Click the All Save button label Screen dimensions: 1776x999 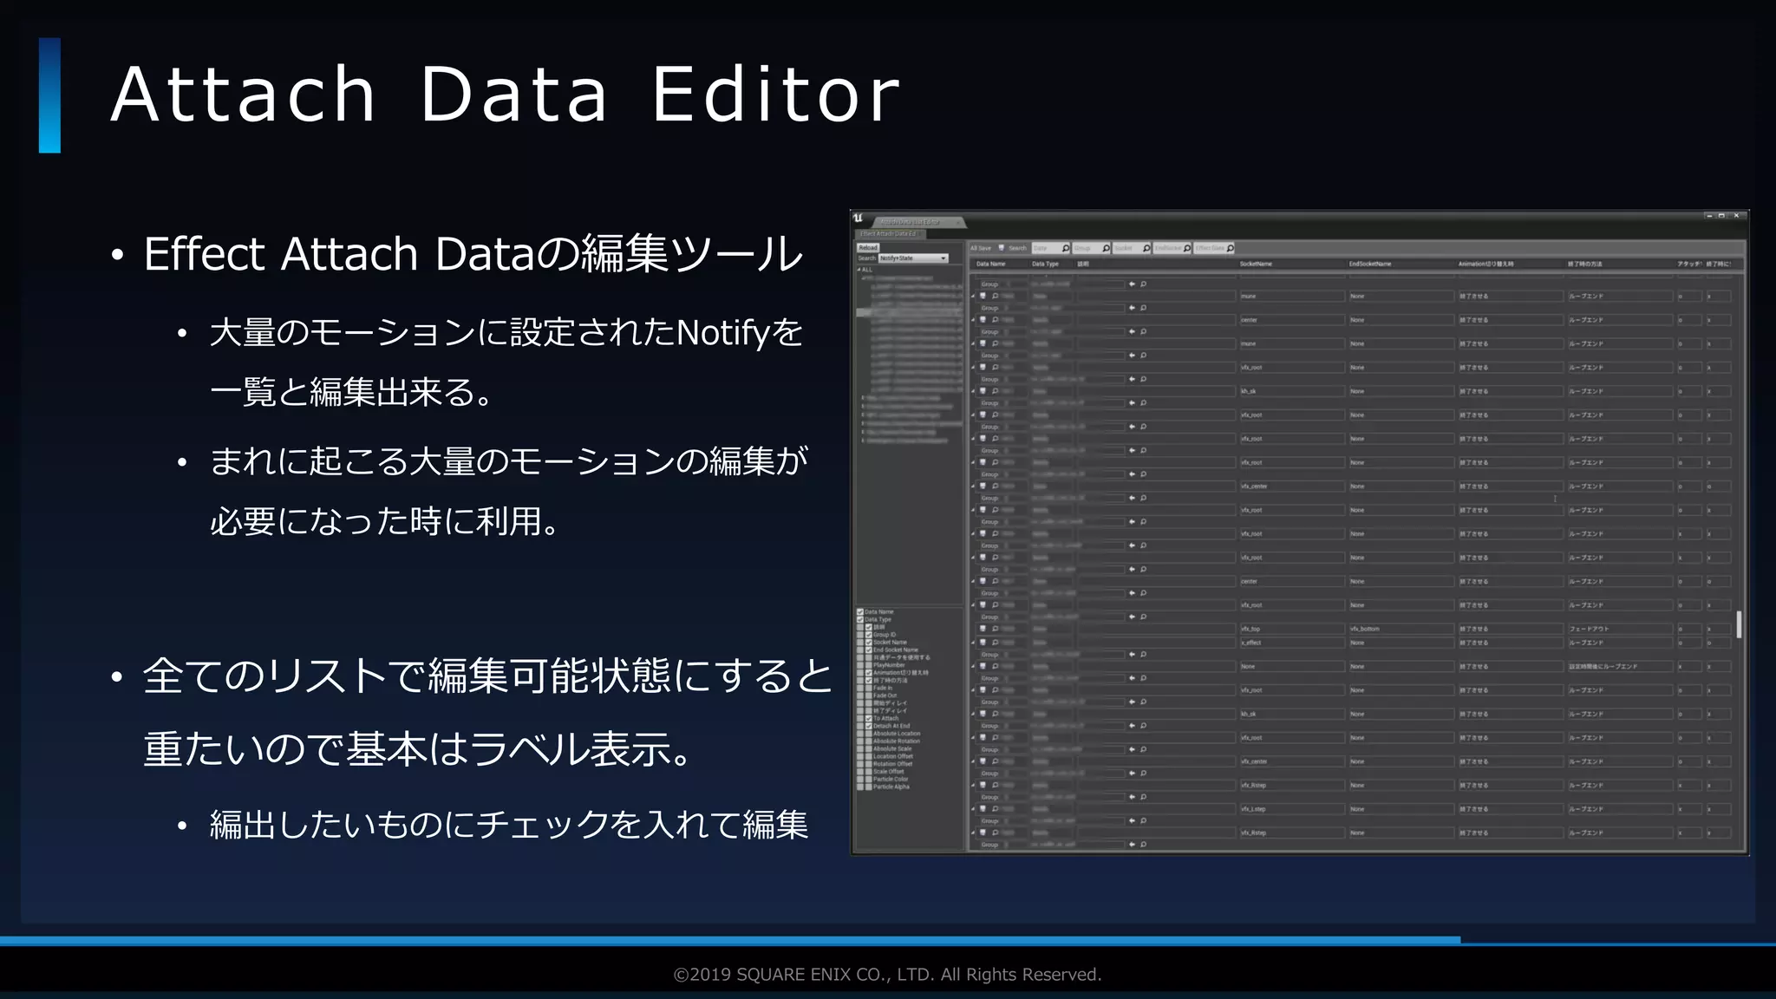pos(981,248)
